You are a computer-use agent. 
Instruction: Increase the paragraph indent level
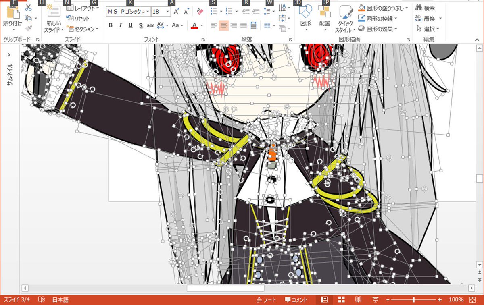(255, 12)
